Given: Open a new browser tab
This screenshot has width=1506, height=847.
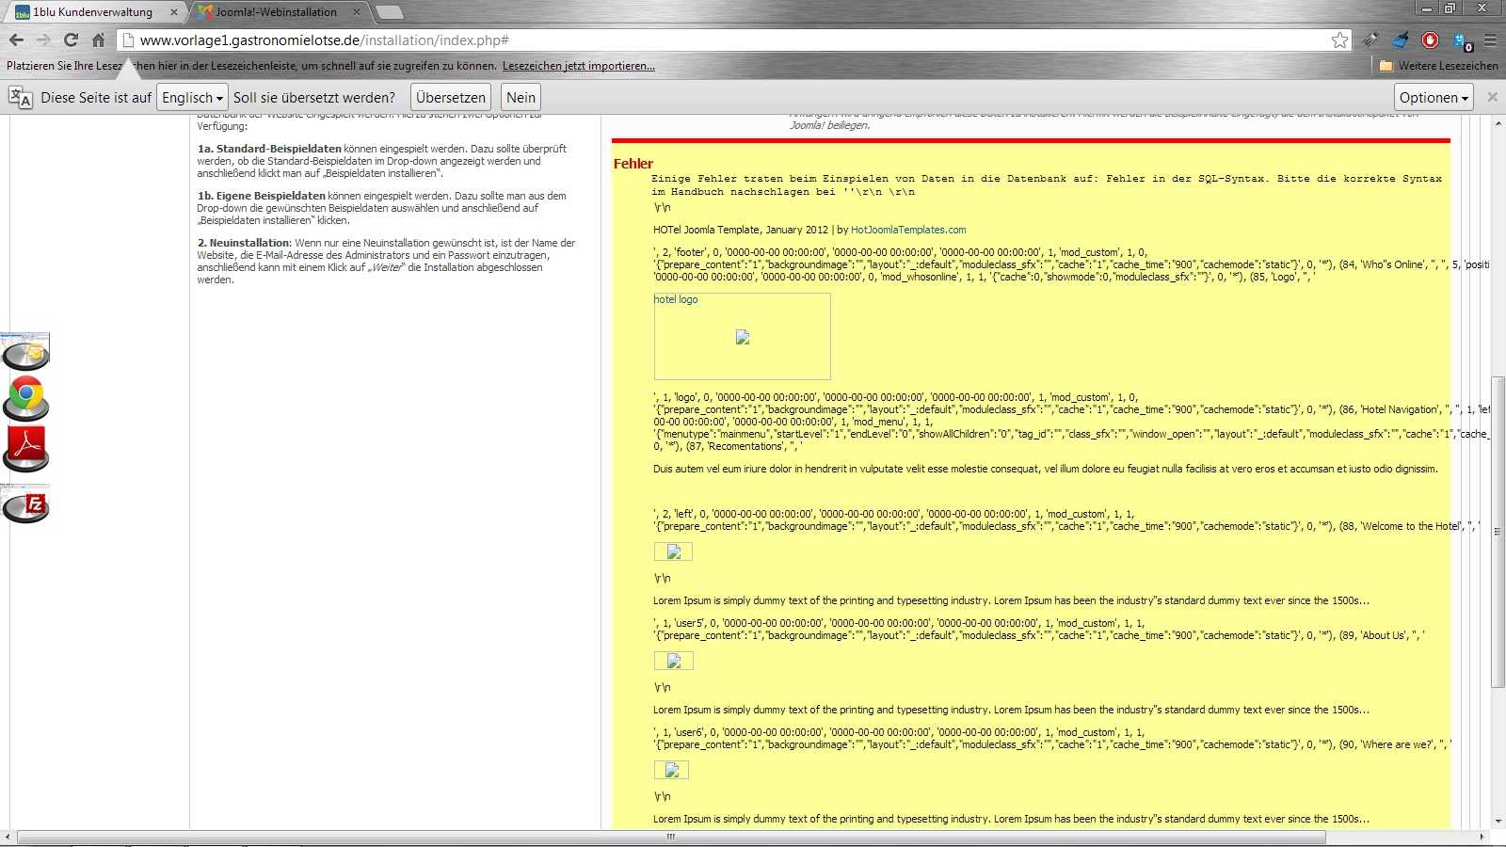Looking at the screenshot, I should [x=389, y=12].
